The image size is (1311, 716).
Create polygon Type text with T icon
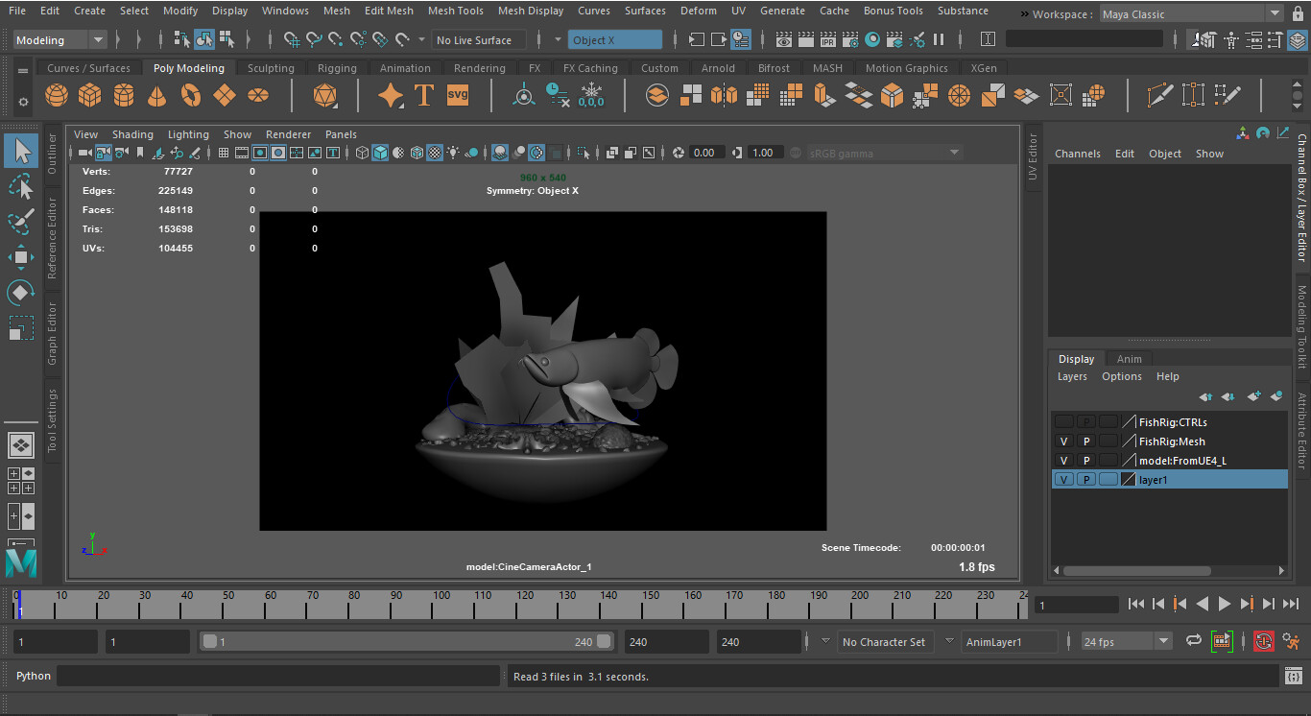[424, 95]
